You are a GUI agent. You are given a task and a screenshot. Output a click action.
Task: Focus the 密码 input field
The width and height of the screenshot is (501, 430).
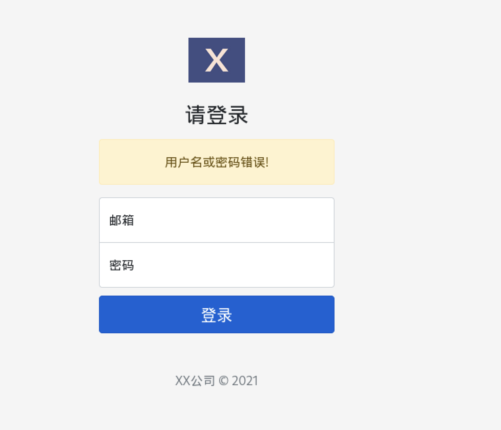click(x=216, y=265)
